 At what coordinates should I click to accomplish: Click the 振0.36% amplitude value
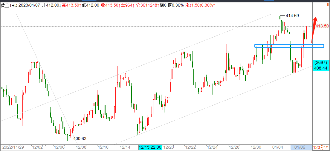(175, 6)
